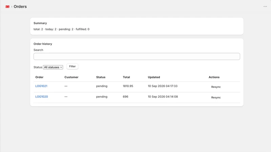Click the Orders page title
271x152 pixels.
tap(20, 6)
